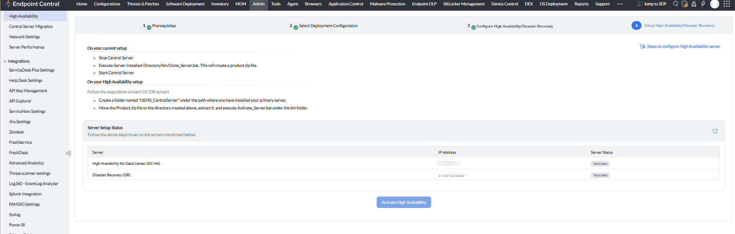Screen dimensions: 735x234
Task: Open Server Performance in sidebar
Action: [27, 47]
